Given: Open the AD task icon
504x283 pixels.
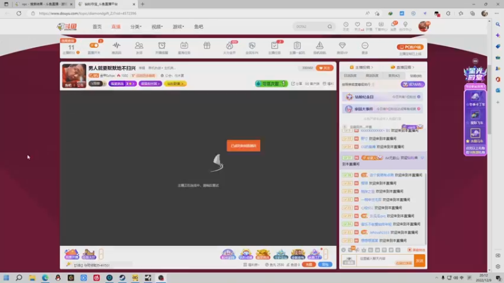Looking at the screenshot, I should [x=184, y=45].
